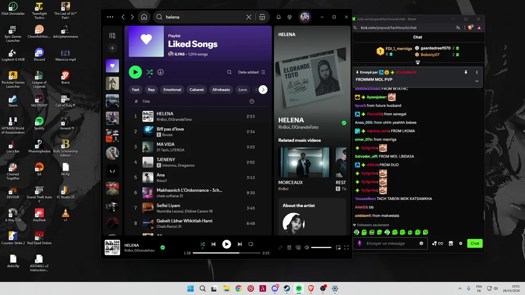Play the Liked Songs playlist with the green button

[x=135, y=72]
